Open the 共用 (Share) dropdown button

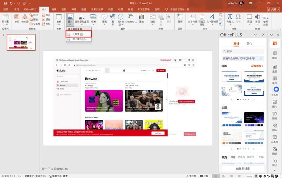pos(274,10)
